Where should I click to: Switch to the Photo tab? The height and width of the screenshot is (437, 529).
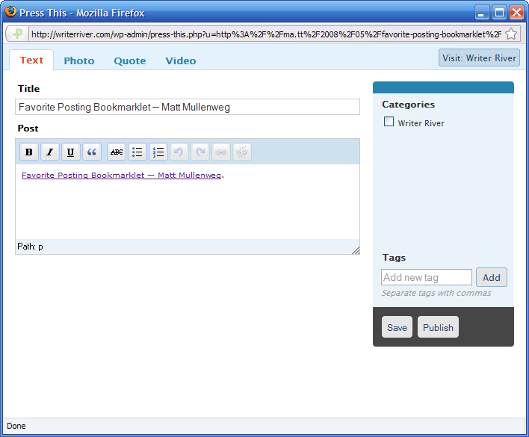click(x=79, y=61)
